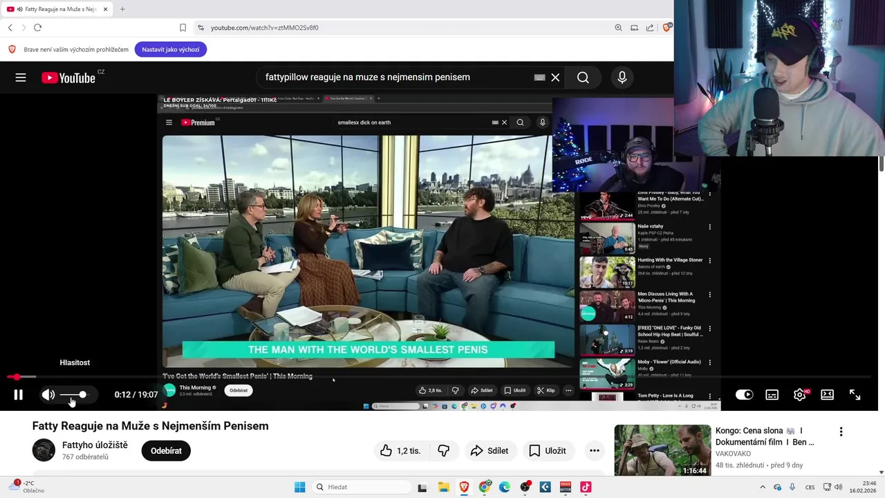
Task: Open the browser zoom control
Action: [618, 28]
